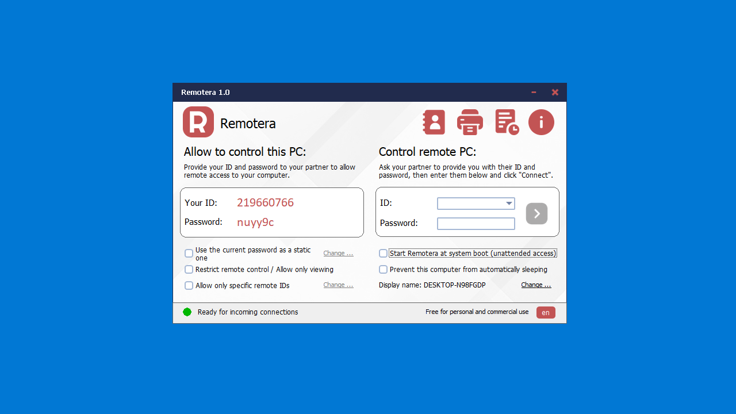
Task: Switch language with the en button
Action: pyautogui.click(x=546, y=312)
